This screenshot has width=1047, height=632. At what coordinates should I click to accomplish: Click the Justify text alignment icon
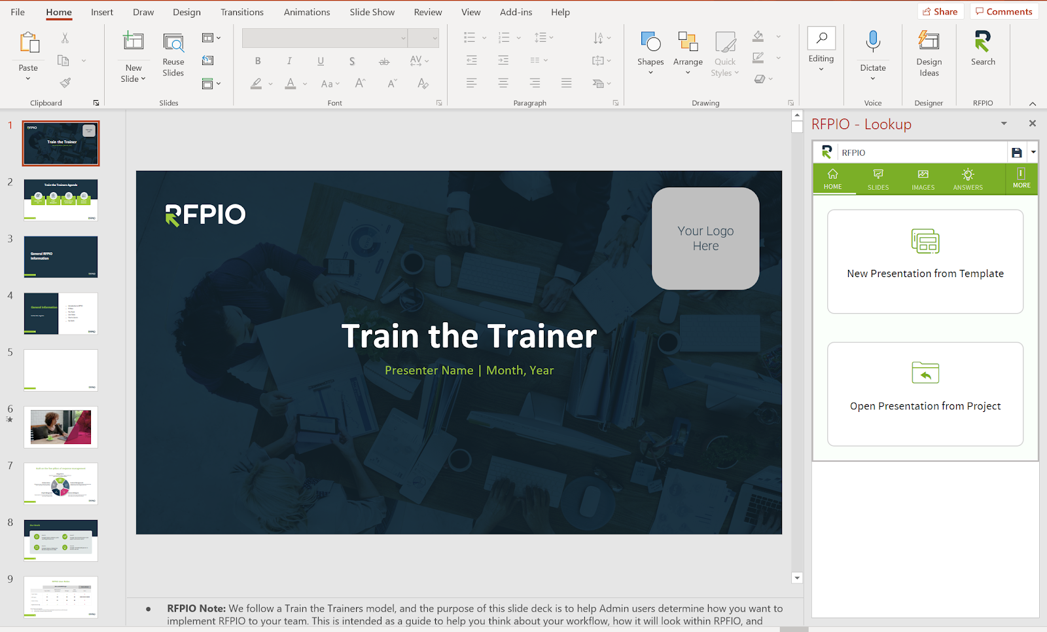click(x=567, y=83)
